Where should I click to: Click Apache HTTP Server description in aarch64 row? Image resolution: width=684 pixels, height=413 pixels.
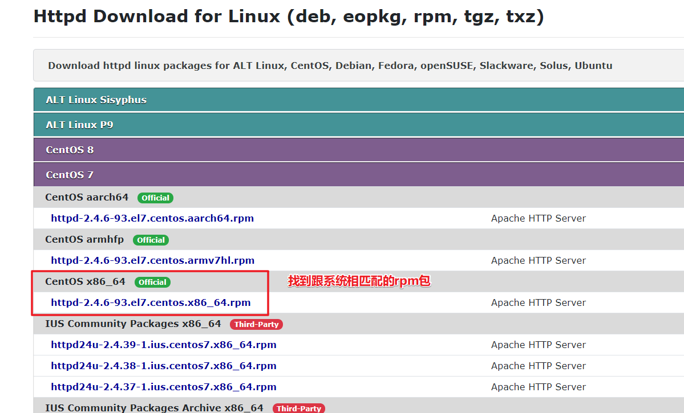pyautogui.click(x=539, y=218)
